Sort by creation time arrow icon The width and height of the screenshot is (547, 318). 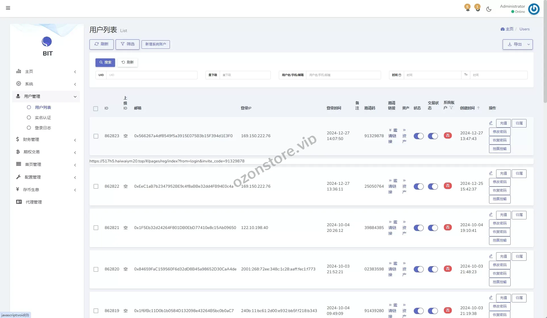point(479,108)
